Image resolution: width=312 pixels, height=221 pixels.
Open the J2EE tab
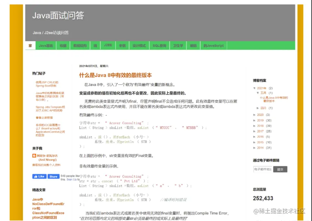(x=108, y=46)
